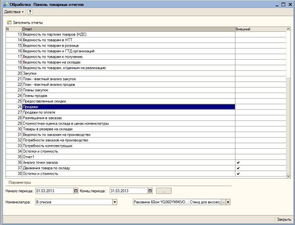Click the Отчет column header
This screenshot has height=225, width=295.
(x=128, y=29)
